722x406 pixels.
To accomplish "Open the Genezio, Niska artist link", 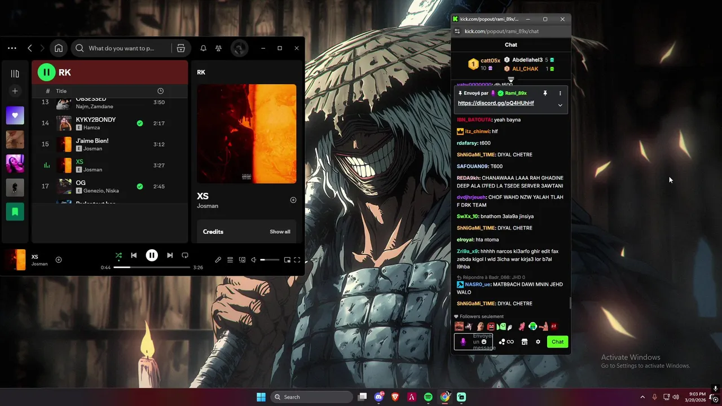I will 101,191.
